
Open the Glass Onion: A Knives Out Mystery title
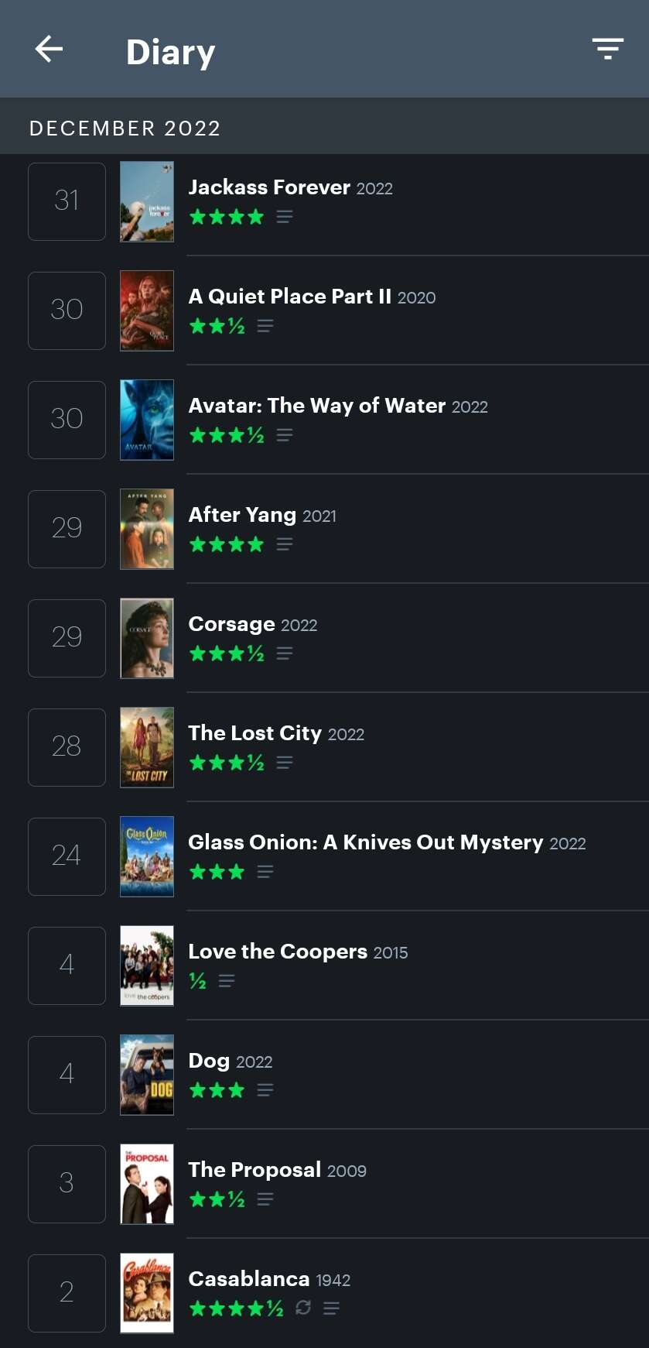tap(365, 842)
